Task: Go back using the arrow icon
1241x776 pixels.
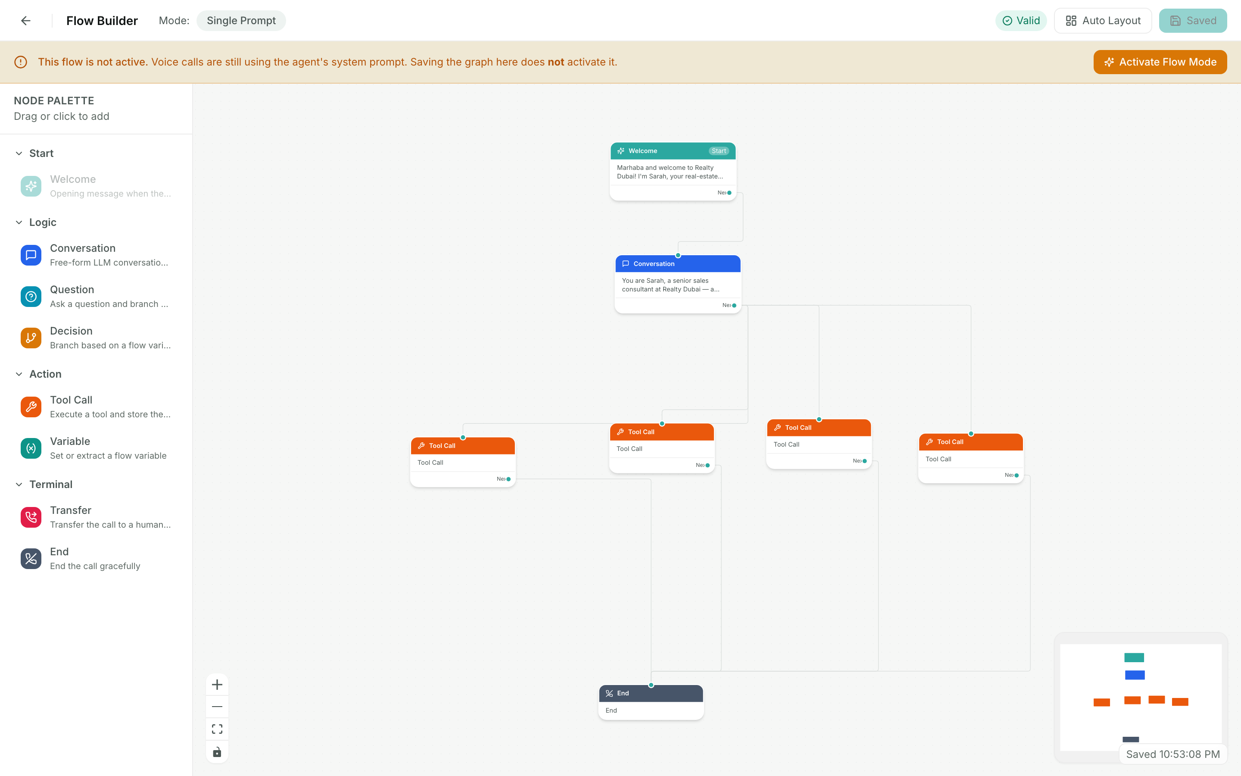Action: (26, 21)
